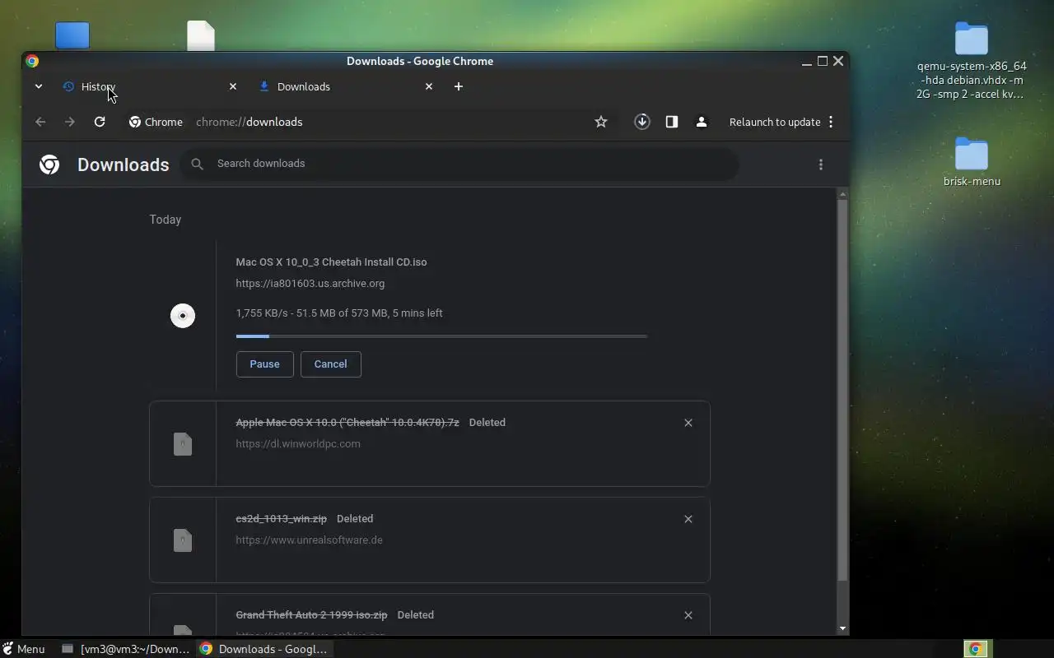This screenshot has width=1054, height=658.
Task: Remove the Grand Theft Auto 2 entry
Action: click(x=688, y=615)
